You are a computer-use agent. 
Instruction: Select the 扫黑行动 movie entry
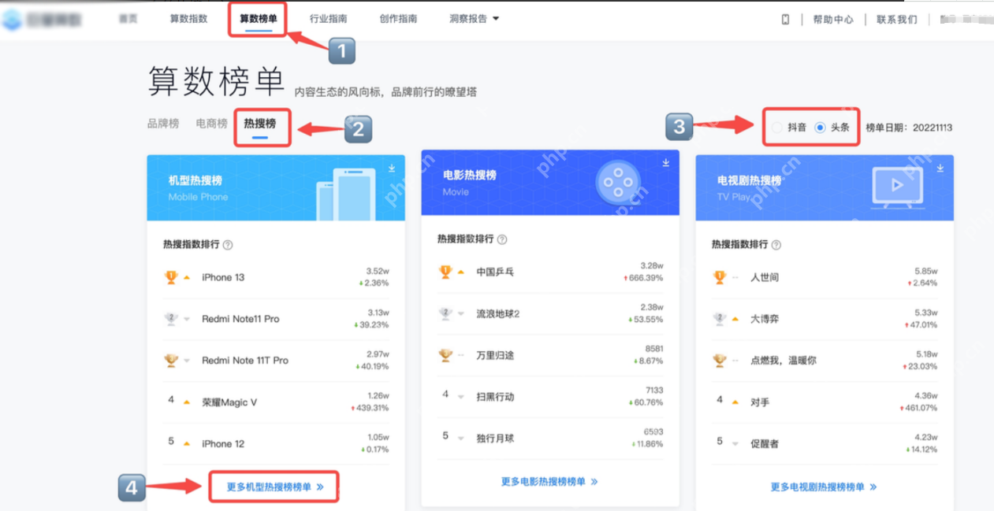550,397
